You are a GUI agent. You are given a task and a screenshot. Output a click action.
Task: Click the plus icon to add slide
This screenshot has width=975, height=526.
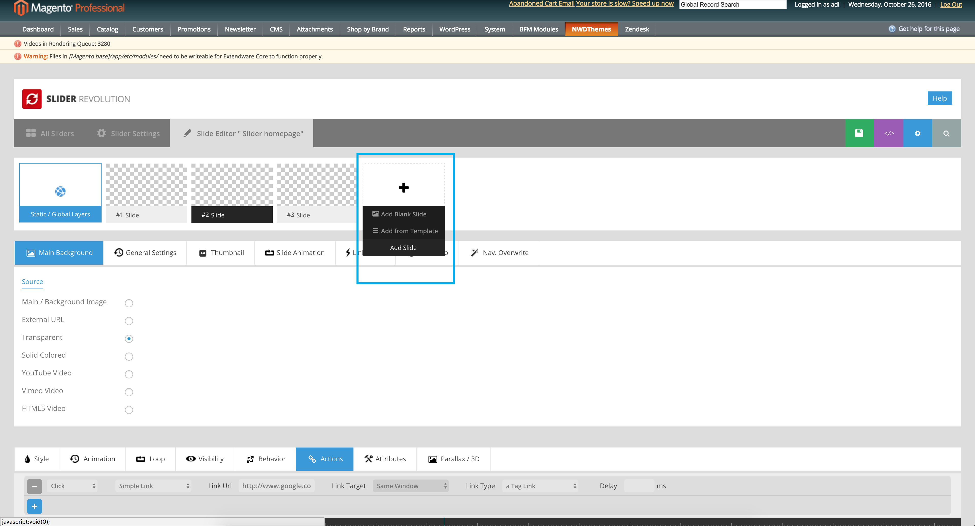(403, 187)
